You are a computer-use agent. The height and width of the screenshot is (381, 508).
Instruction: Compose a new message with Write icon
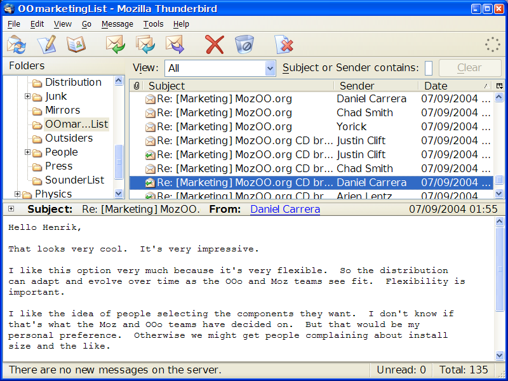47,44
